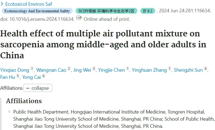Viewport: 215px width, 130px height.
Task: Open author Yingjie Chen's link
Action: coord(111,70)
